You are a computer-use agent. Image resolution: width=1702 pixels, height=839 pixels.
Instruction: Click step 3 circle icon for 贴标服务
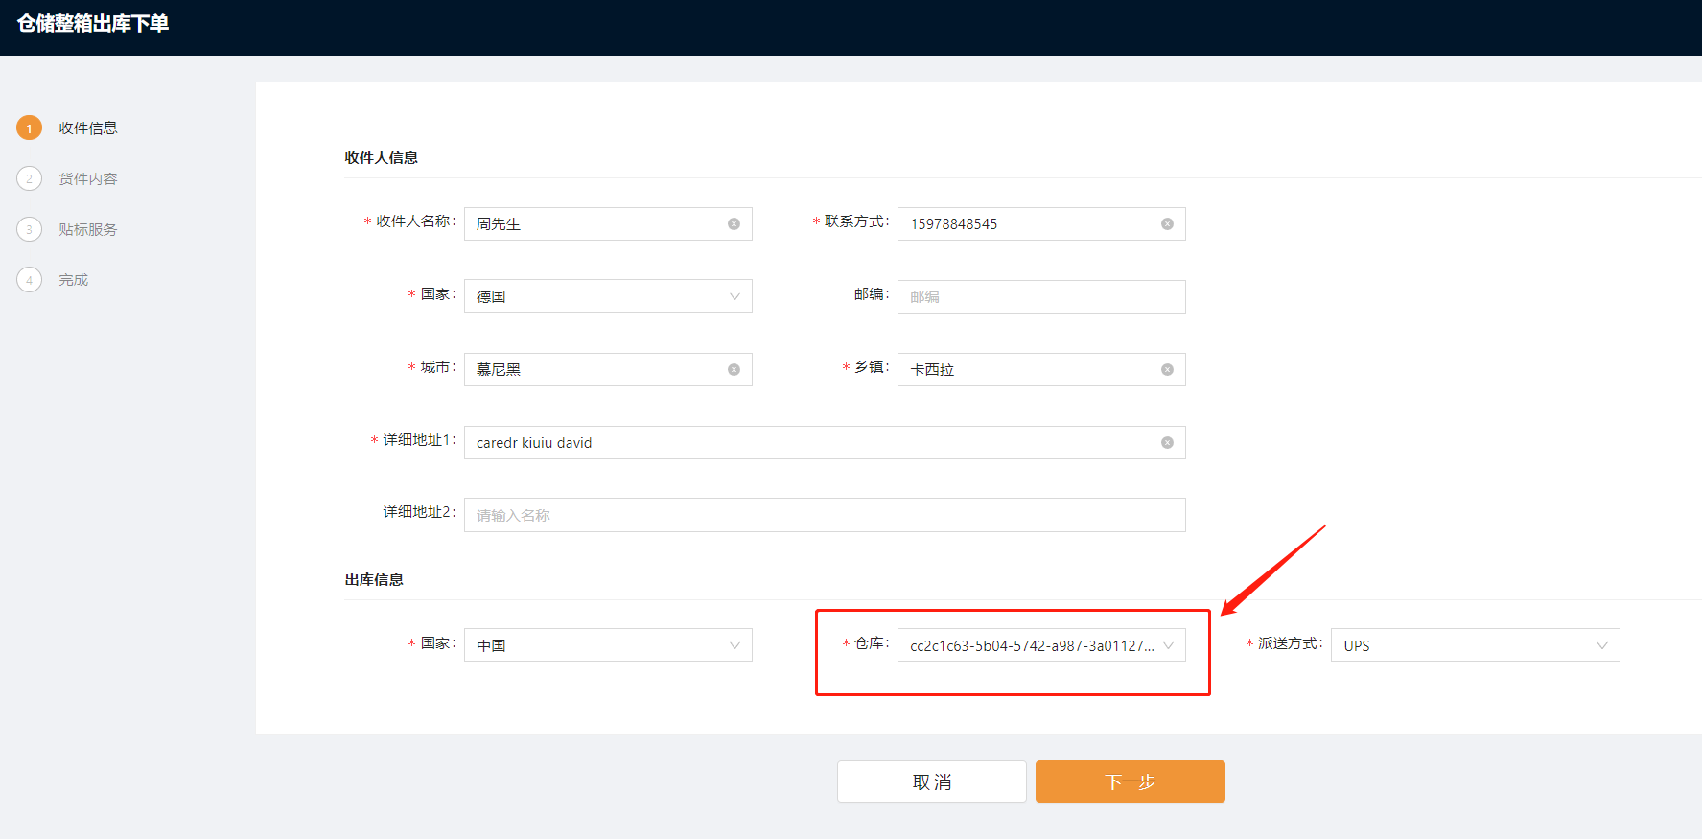click(x=29, y=230)
